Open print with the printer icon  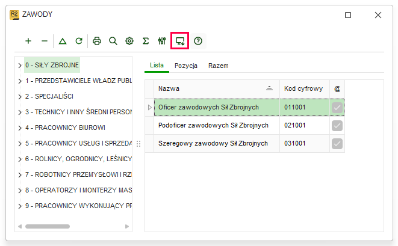coord(97,41)
